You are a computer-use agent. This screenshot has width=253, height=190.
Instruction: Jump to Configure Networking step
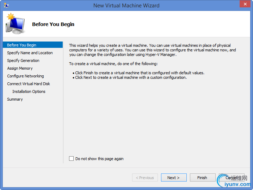pyautogui.click(x=25, y=76)
